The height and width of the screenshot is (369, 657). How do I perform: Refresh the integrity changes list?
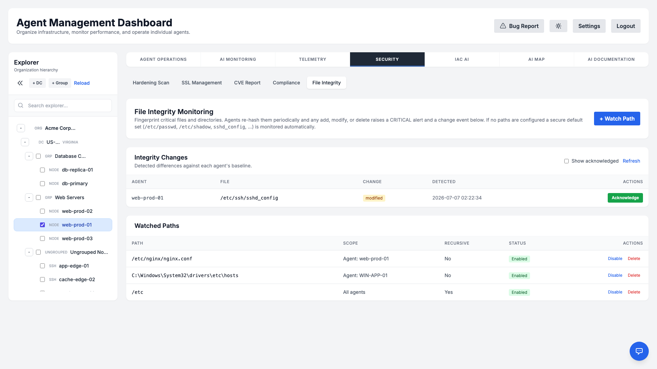[x=631, y=161]
